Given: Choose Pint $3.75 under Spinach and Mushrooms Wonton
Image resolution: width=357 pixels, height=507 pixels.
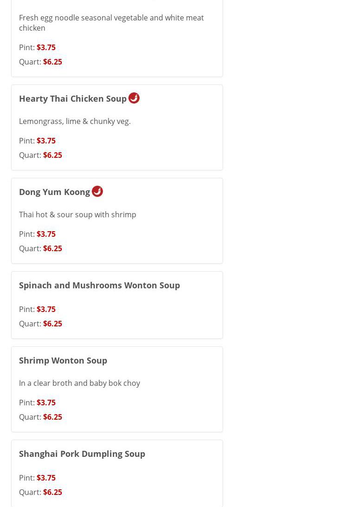Looking at the screenshot, I should (x=46, y=309).
